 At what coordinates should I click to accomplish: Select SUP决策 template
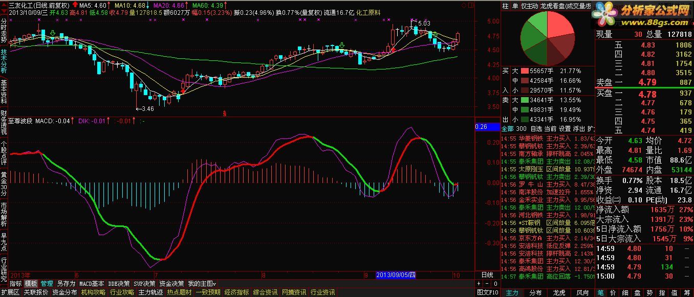tap(145, 284)
